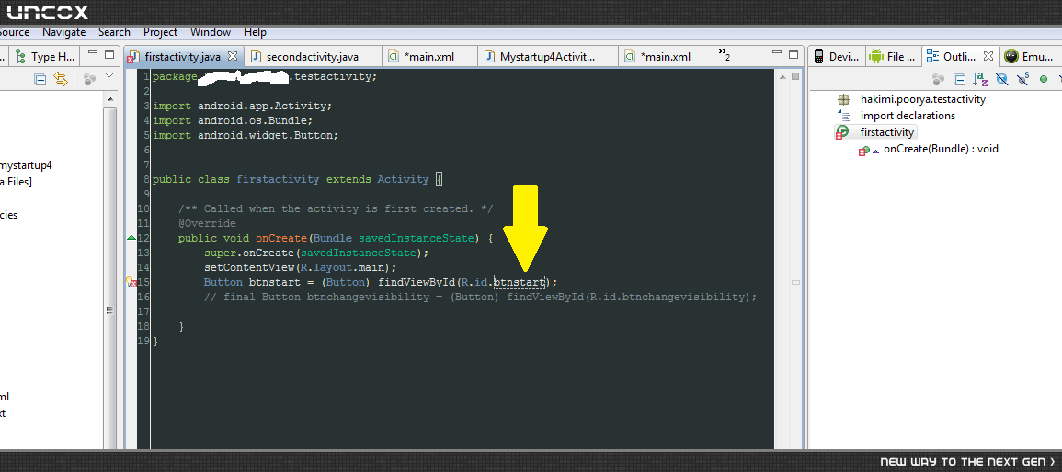
Task: Open the Help menu
Action: [256, 32]
